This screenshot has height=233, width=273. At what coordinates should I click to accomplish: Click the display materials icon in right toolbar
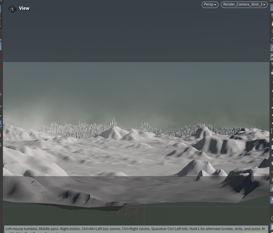tap(272, 147)
